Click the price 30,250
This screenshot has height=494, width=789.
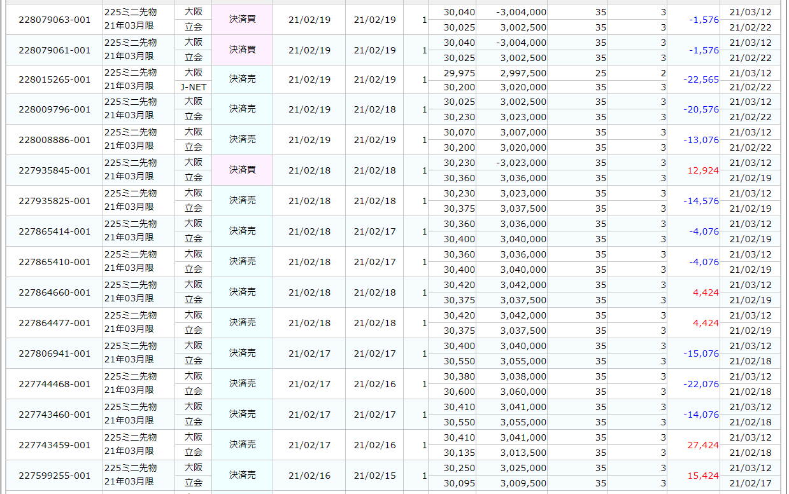point(459,468)
